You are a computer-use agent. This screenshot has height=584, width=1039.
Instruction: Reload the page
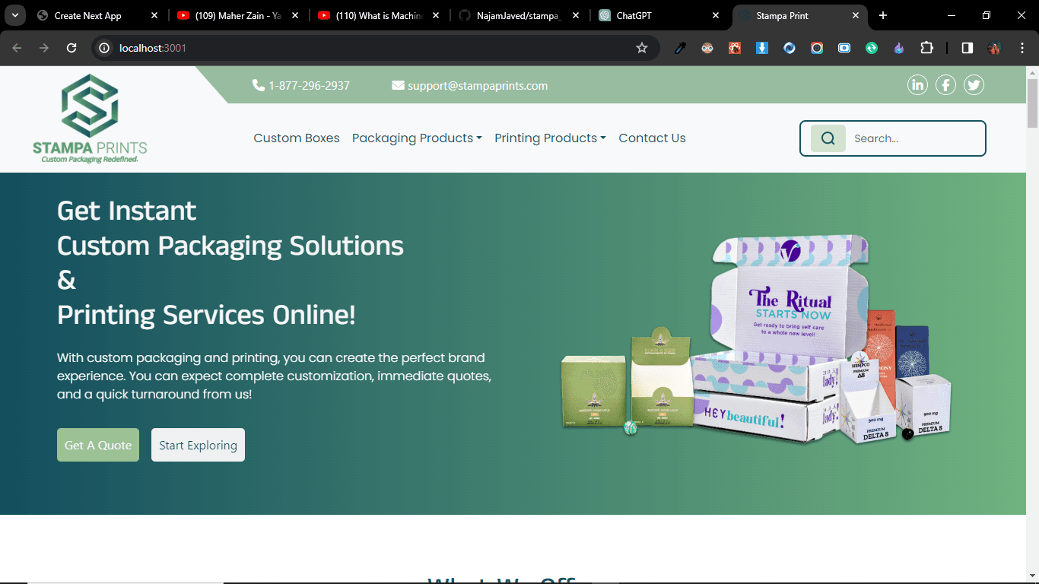point(71,48)
